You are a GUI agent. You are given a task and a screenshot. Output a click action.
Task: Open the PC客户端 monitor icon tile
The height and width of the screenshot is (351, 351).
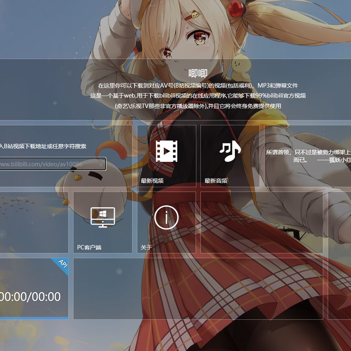click(x=103, y=222)
